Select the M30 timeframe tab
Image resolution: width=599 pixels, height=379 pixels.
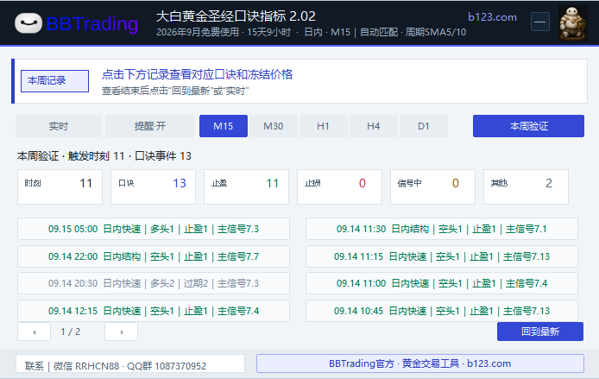[x=274, y=126]
